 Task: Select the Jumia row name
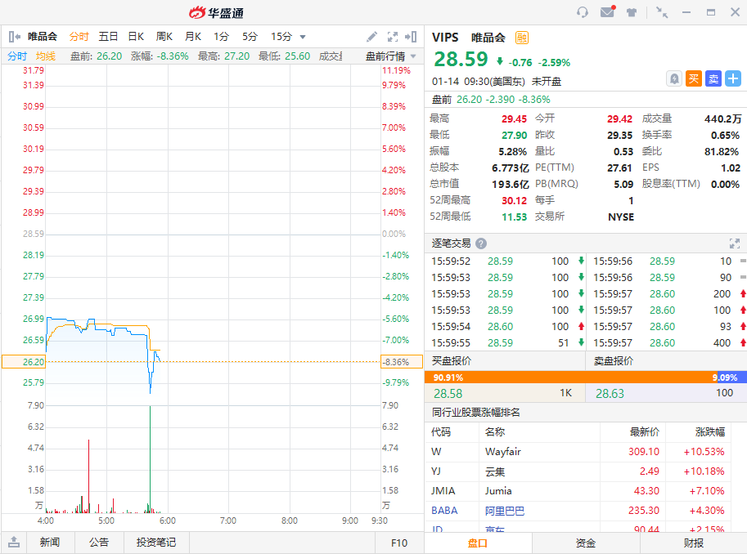[x=498, y=491]
